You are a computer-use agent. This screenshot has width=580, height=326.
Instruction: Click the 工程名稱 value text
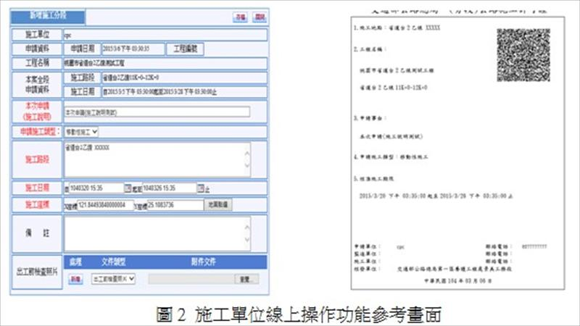tap(95, 63)
